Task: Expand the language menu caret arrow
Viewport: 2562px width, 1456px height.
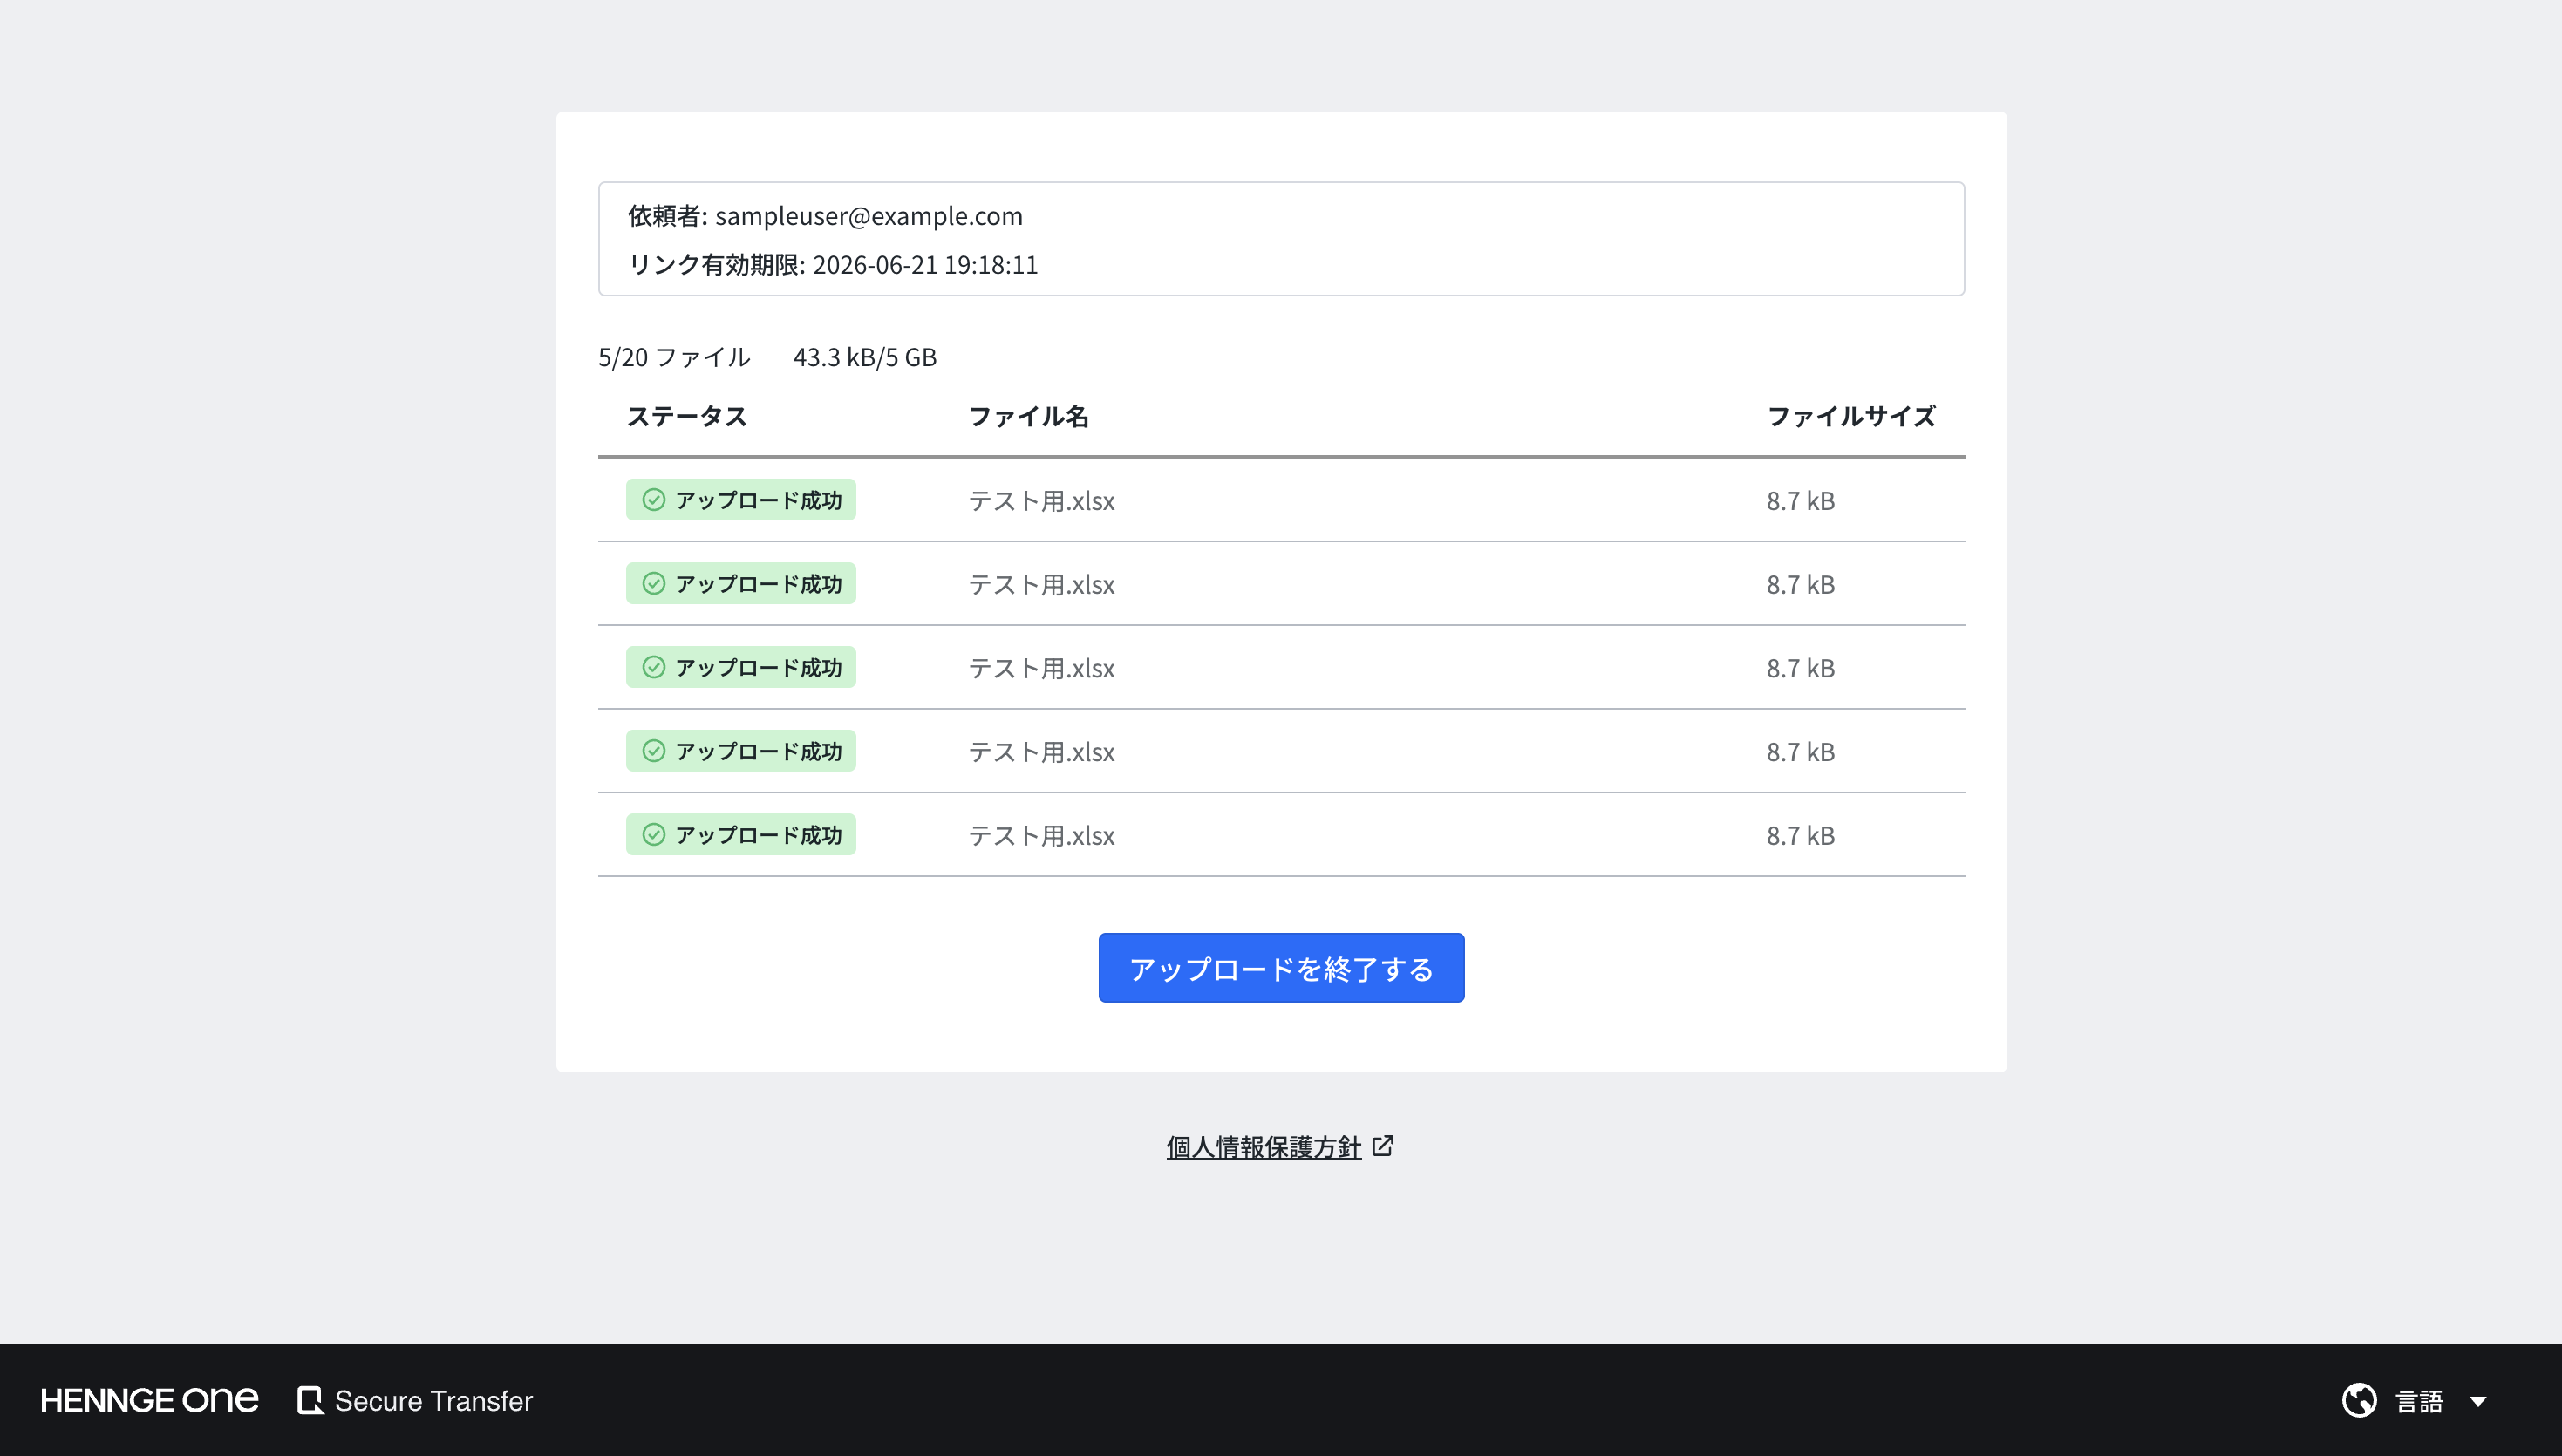Action: pos(2478,1401)
